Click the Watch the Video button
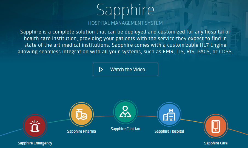The width and height of the screenshot is (248, 148). (x=126, y=69)
